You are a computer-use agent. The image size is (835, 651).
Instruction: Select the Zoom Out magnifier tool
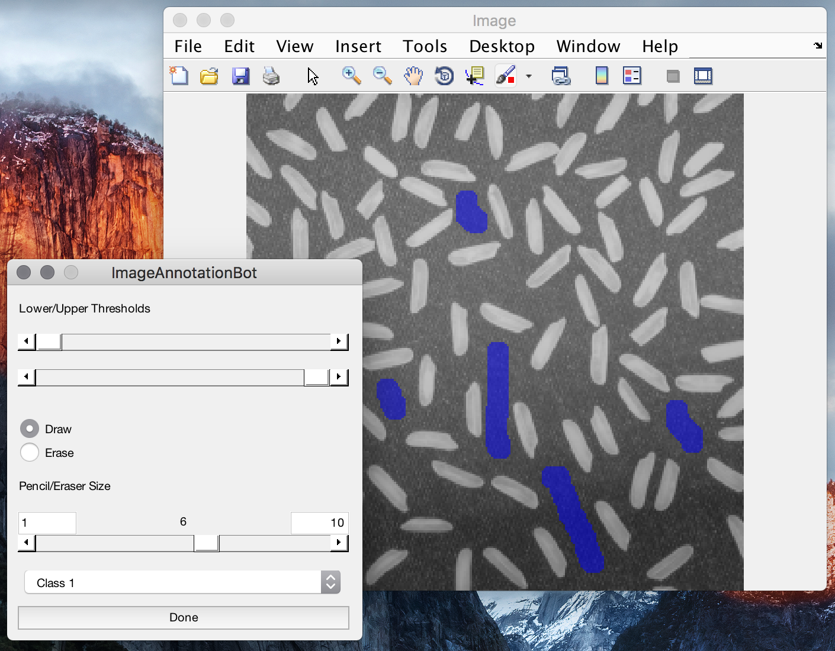coord(383,76)
